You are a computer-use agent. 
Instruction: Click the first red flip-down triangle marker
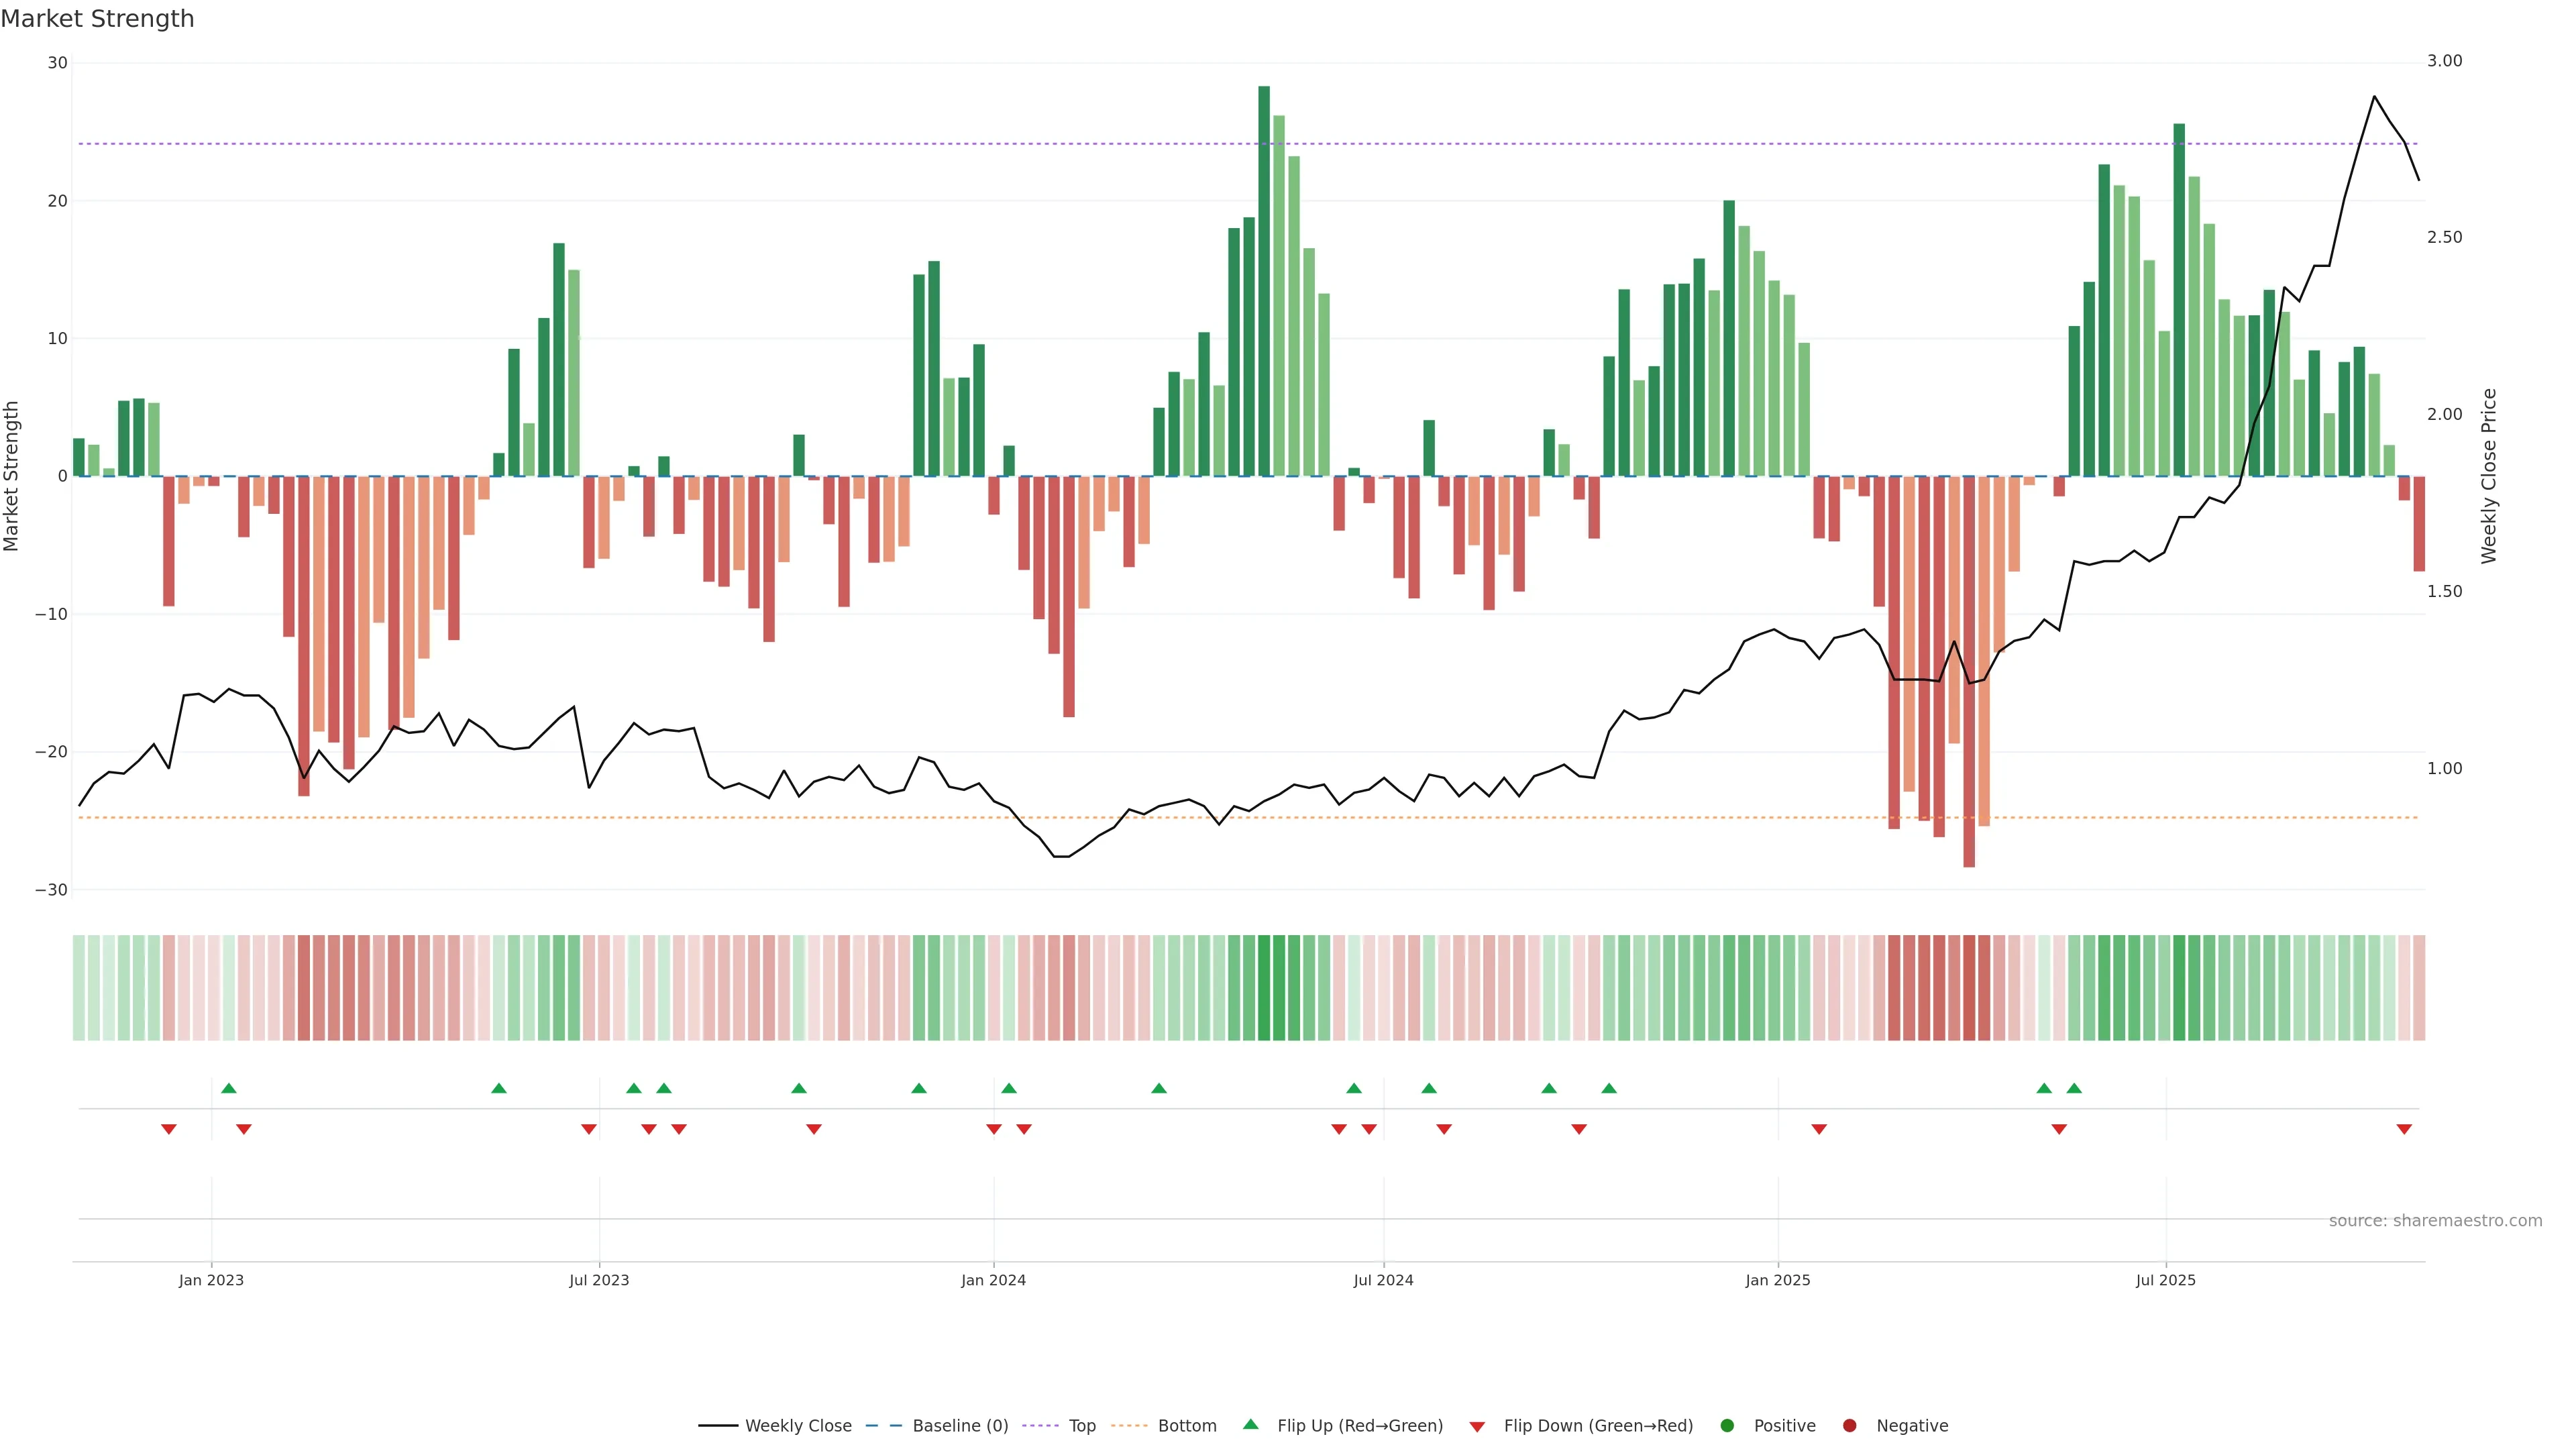[169, 1129]
